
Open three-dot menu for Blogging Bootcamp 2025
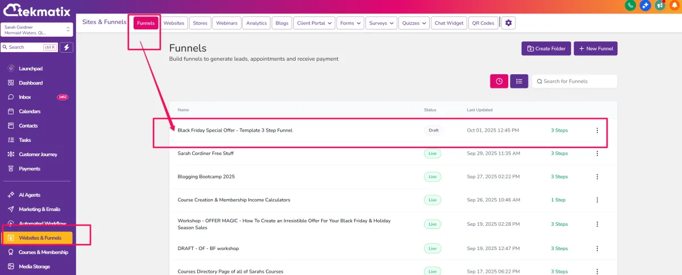(x=597, y=177)
